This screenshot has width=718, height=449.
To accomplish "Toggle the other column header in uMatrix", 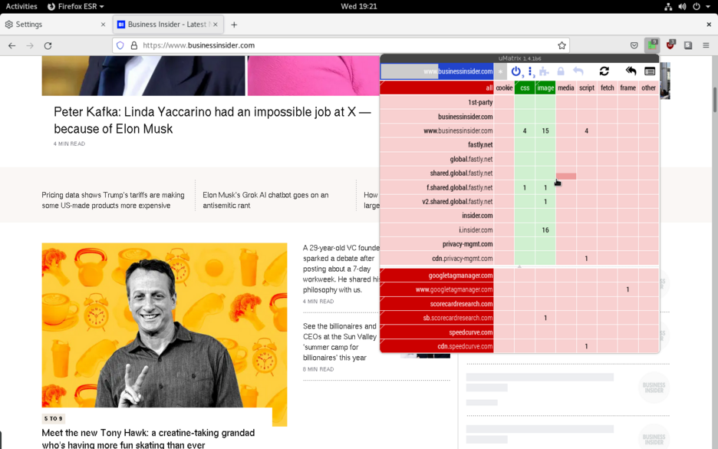I will click(x=648, y=88).
